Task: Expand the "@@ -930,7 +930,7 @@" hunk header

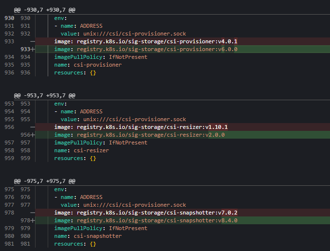Action: coord(44,9)
